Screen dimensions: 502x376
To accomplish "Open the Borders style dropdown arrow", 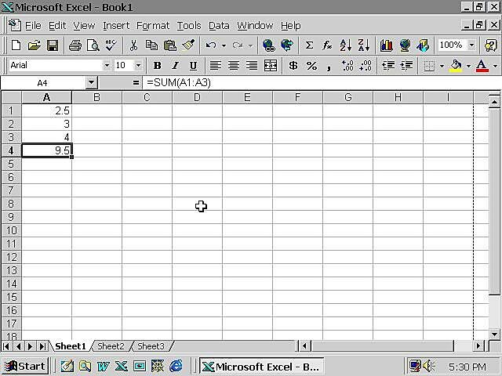I will 442,66.
